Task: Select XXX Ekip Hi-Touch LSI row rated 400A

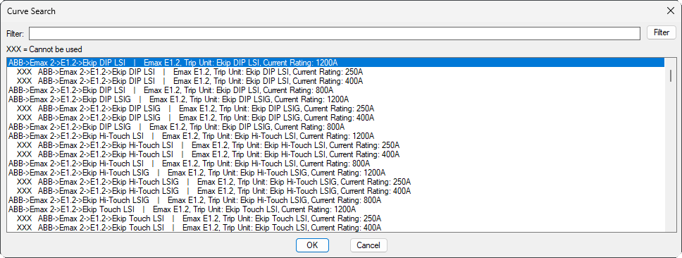Action: (x=336, y=154)
